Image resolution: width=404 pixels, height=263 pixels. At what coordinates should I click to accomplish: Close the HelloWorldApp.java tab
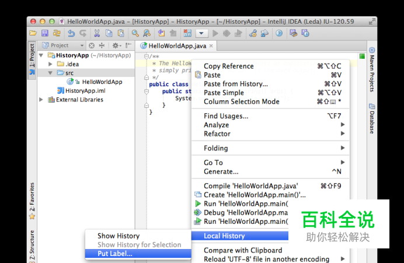211,46
